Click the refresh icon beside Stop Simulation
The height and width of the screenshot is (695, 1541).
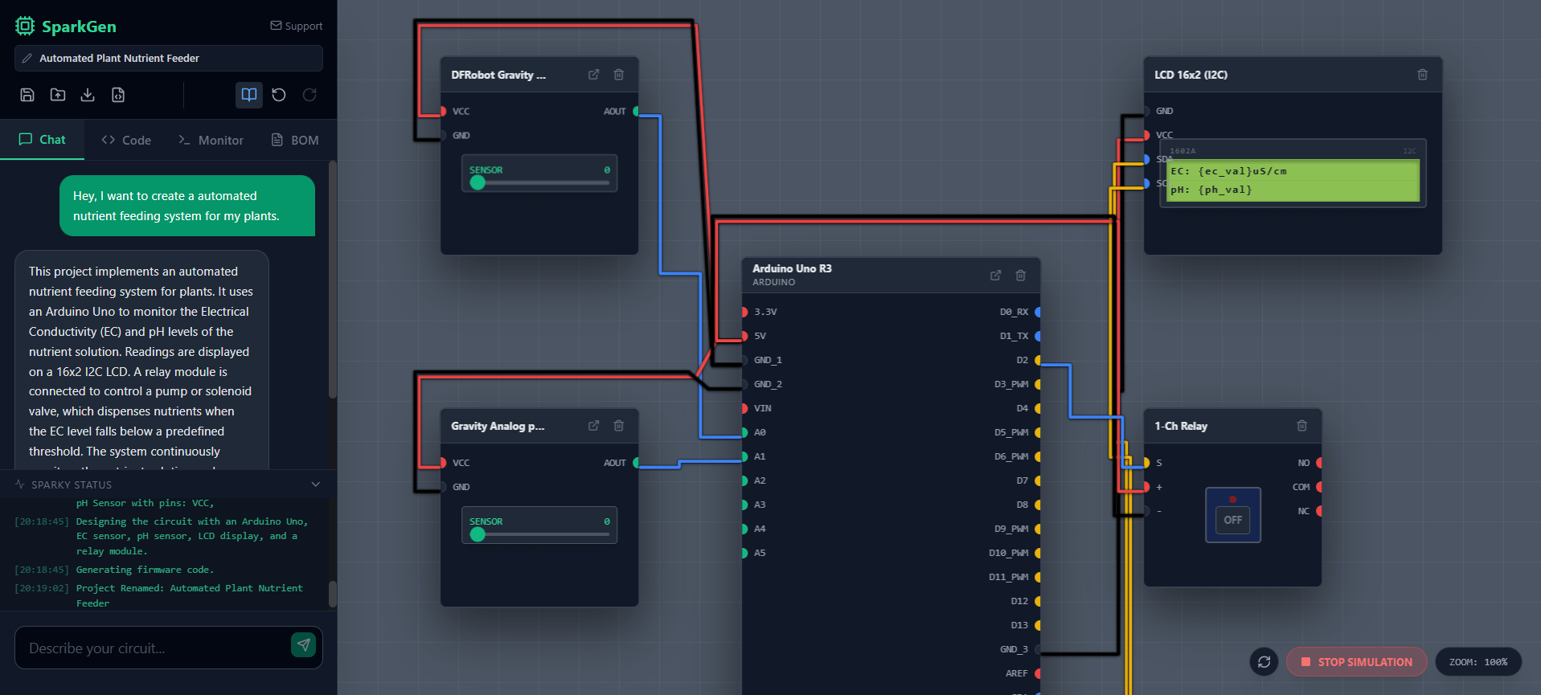pyautogui.click(x=1264, y=662)
